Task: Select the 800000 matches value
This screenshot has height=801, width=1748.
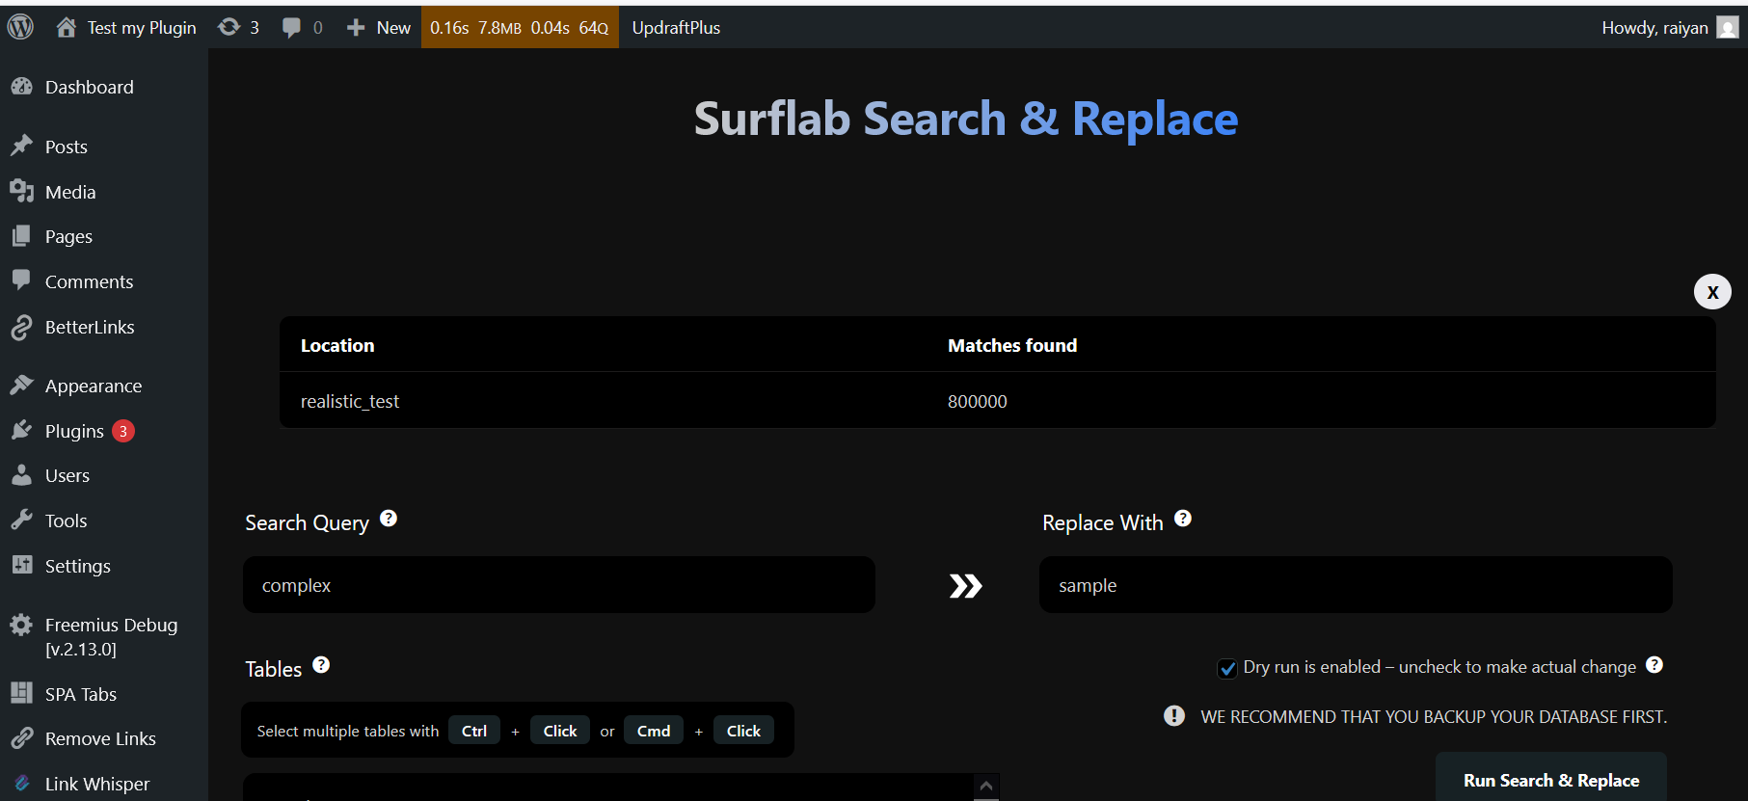Action: click(978, 401)
